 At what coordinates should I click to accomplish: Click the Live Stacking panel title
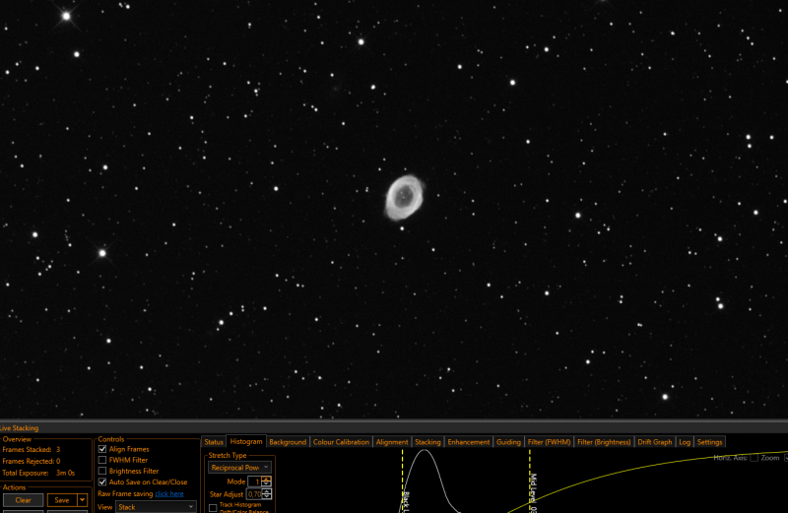(x=19, y=428)
